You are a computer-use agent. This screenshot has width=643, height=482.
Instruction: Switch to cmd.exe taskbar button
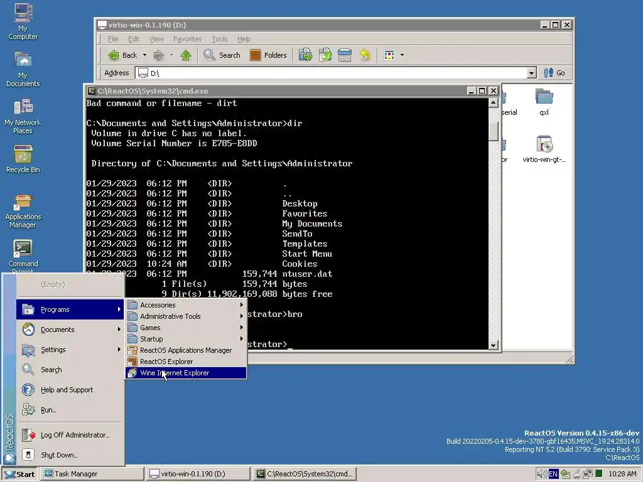305,474
